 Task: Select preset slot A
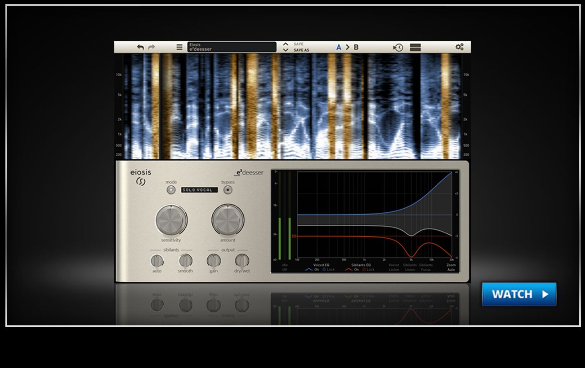click(339, 46)
